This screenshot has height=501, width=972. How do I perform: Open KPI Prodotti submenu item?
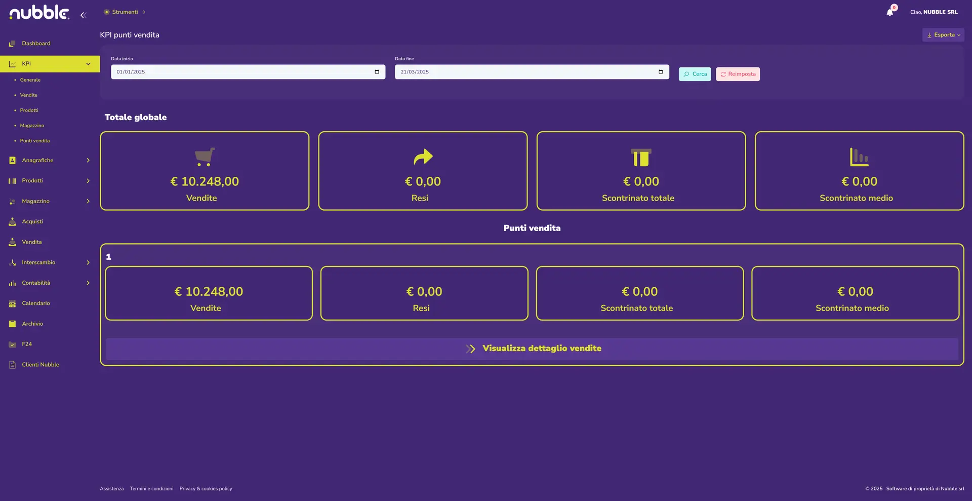click(29, 110)
